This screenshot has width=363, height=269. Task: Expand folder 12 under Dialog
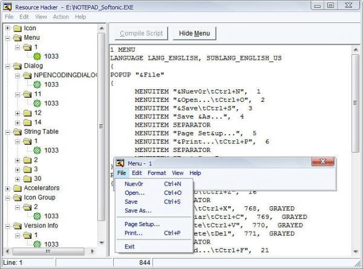click(18, 113)
